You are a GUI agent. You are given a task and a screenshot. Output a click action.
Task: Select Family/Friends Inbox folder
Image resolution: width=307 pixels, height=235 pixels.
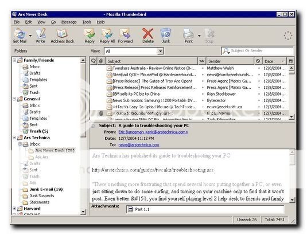32,66
